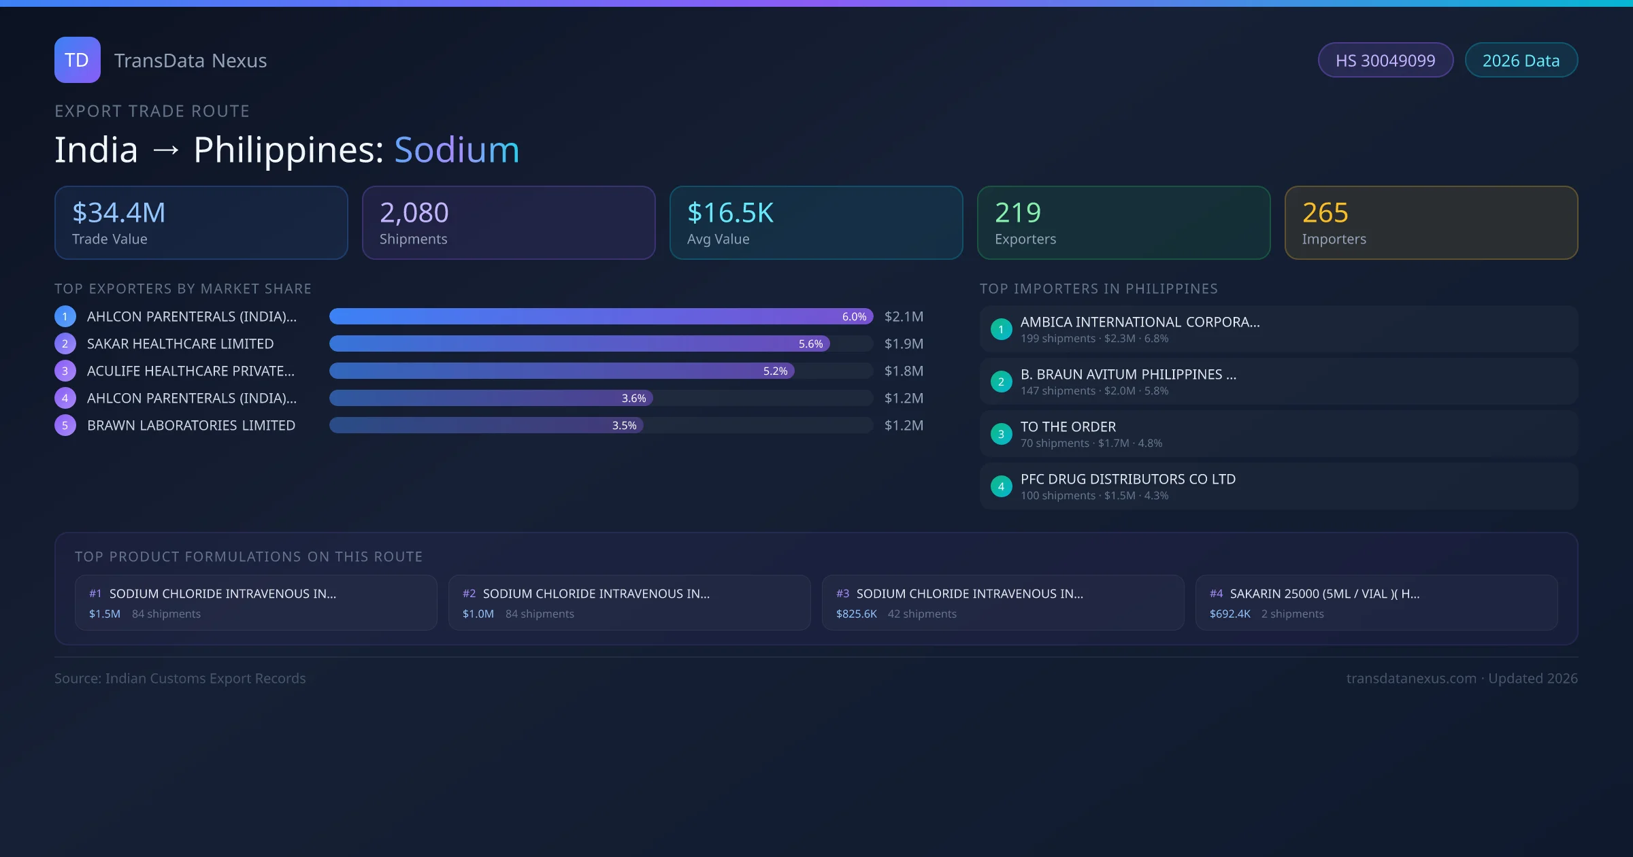Viewport: 1633px width, 857px height.
Task: Click the 6.0% market share bar
Action: point(600,316)
